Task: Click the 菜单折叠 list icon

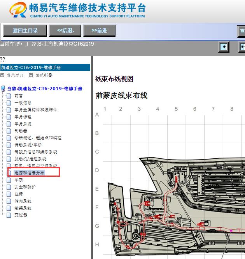Action: click(x=31, y=75)
